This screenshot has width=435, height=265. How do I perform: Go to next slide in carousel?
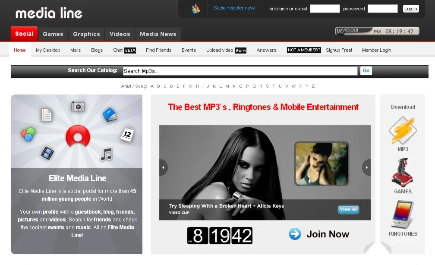(366, 167)
